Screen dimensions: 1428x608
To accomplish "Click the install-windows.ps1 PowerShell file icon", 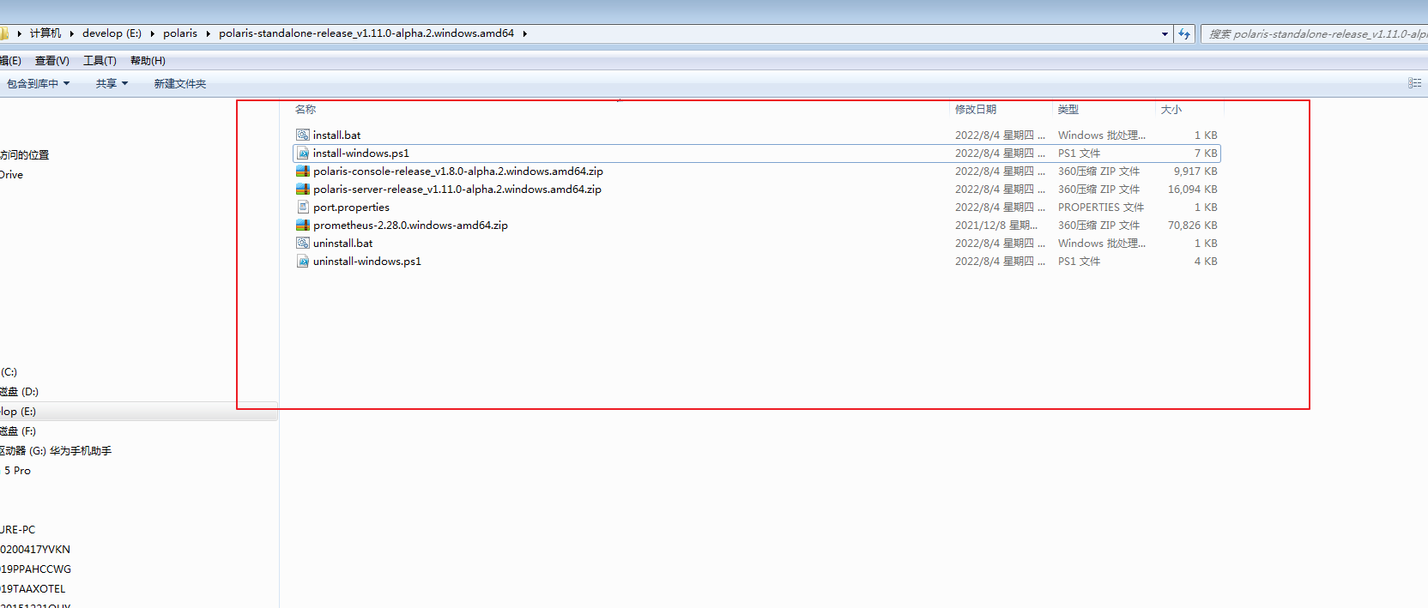I will point(302,154).
